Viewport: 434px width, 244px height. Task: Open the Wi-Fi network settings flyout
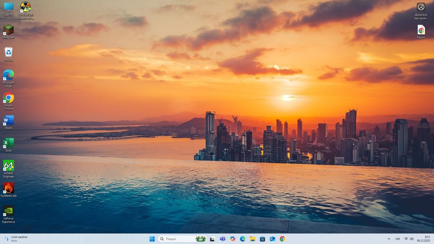tap(406, 239)
